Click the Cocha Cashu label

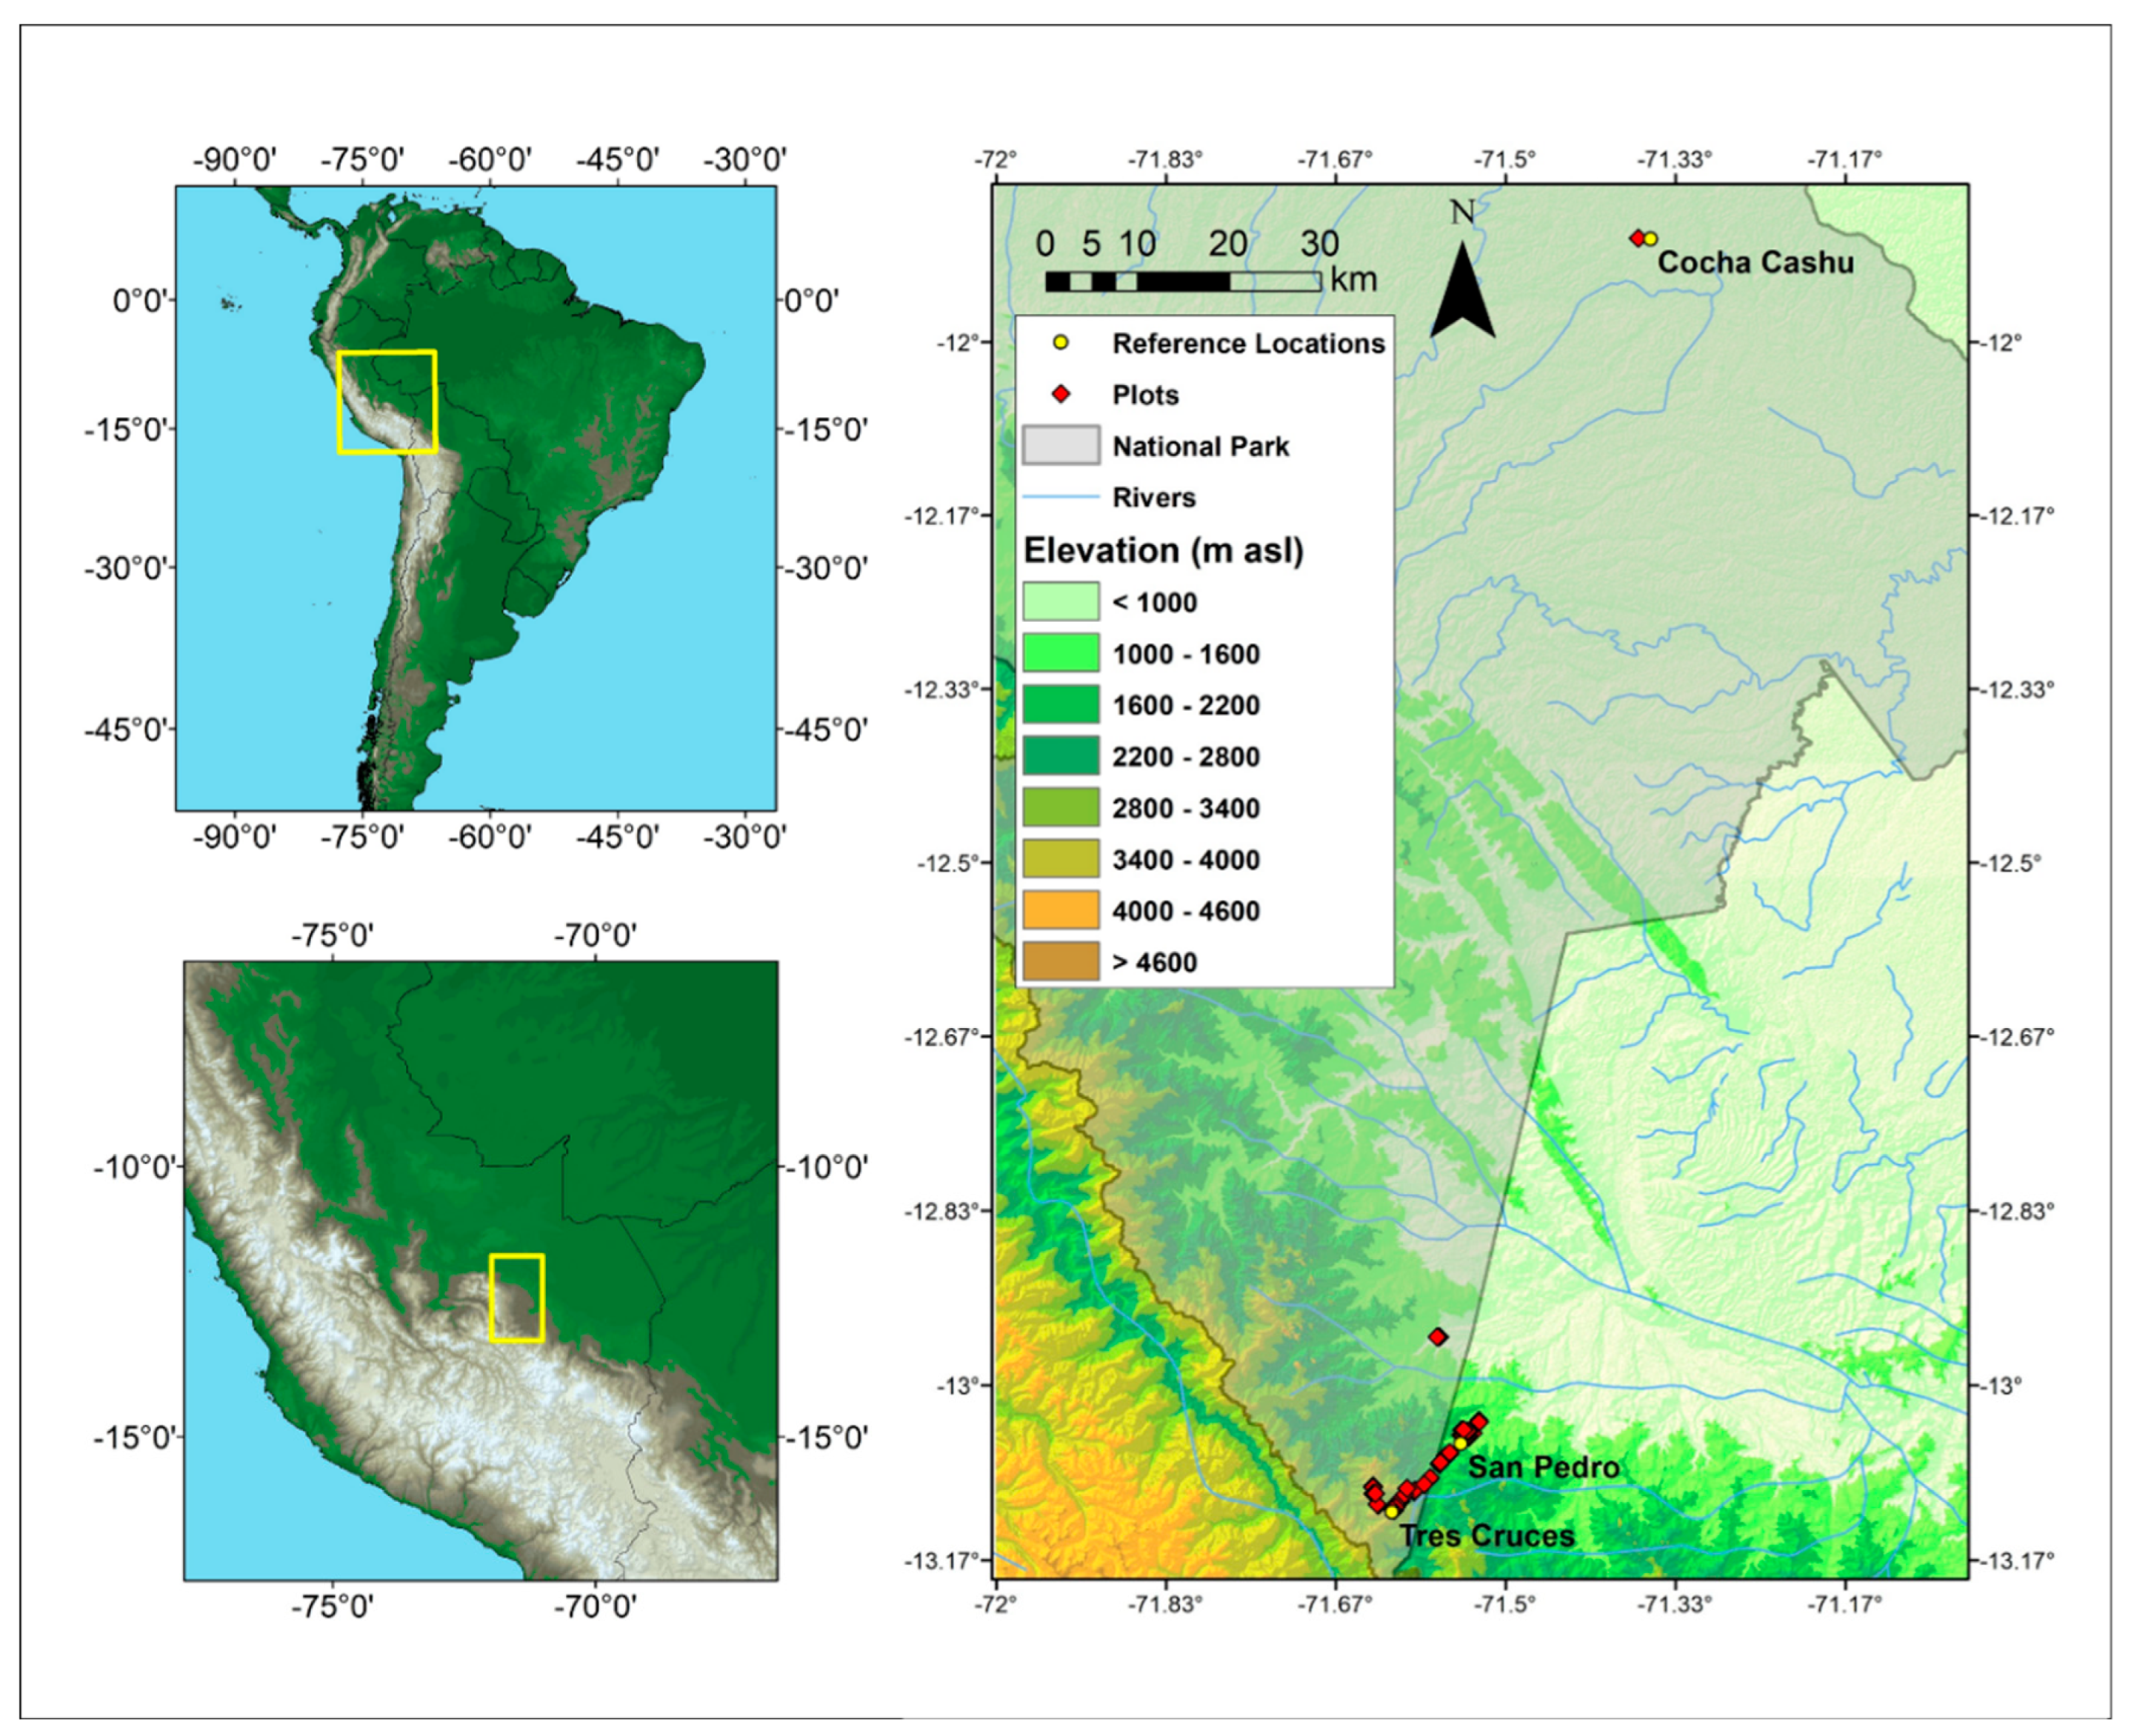tap(1755, 263)
